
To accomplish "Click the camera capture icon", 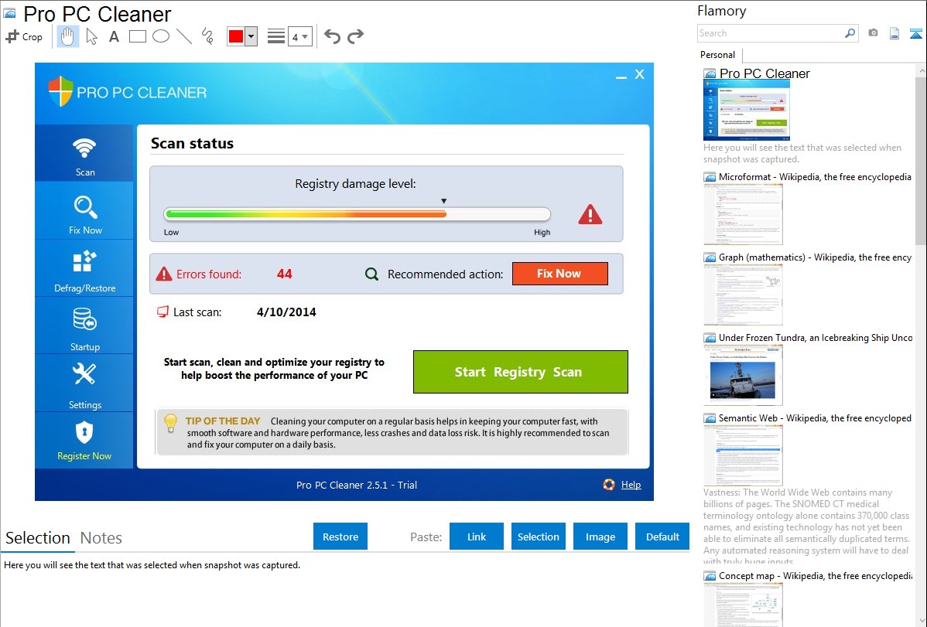I will click(873, 33).
